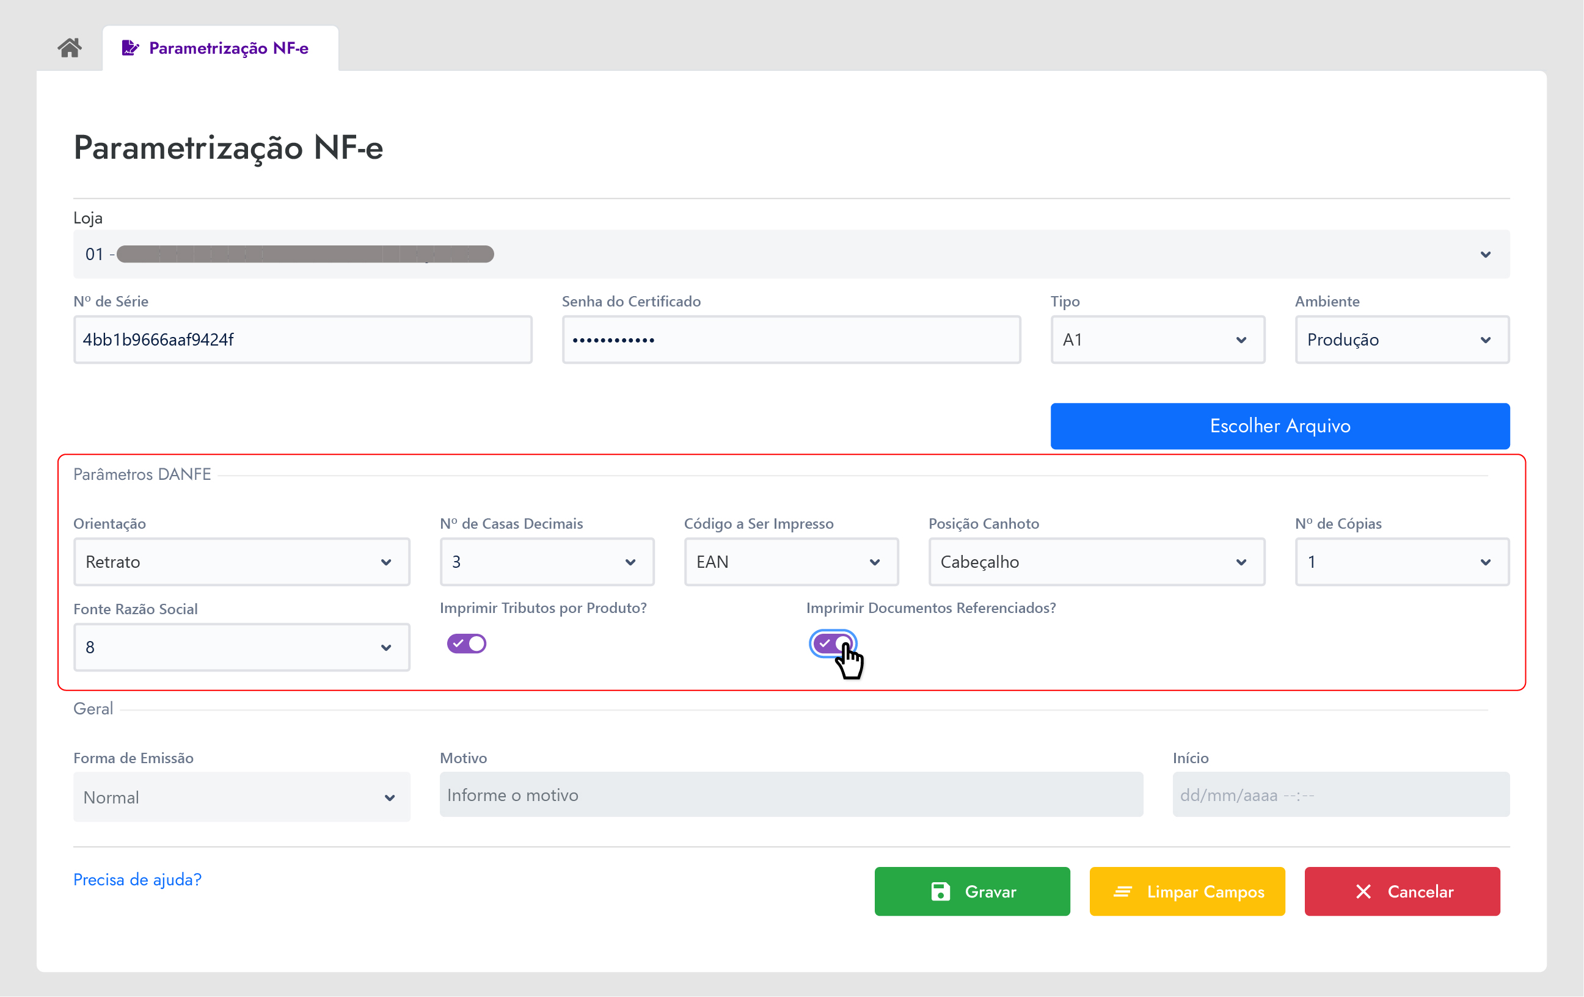Screen dimensions: 1584x997
Task: Open the Orientação dropdown
Action: click(x=241, y=562)
